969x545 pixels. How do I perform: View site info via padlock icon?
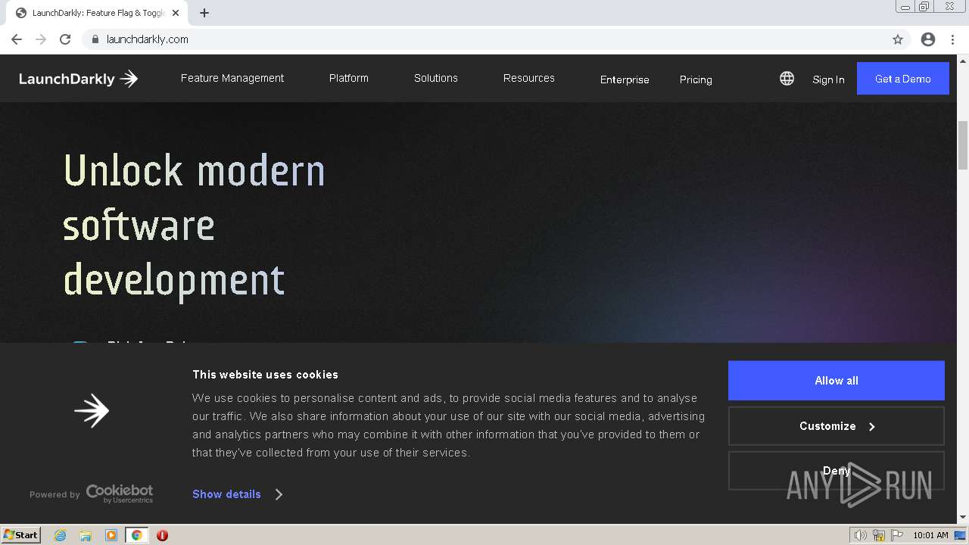(x=95, y=39)
